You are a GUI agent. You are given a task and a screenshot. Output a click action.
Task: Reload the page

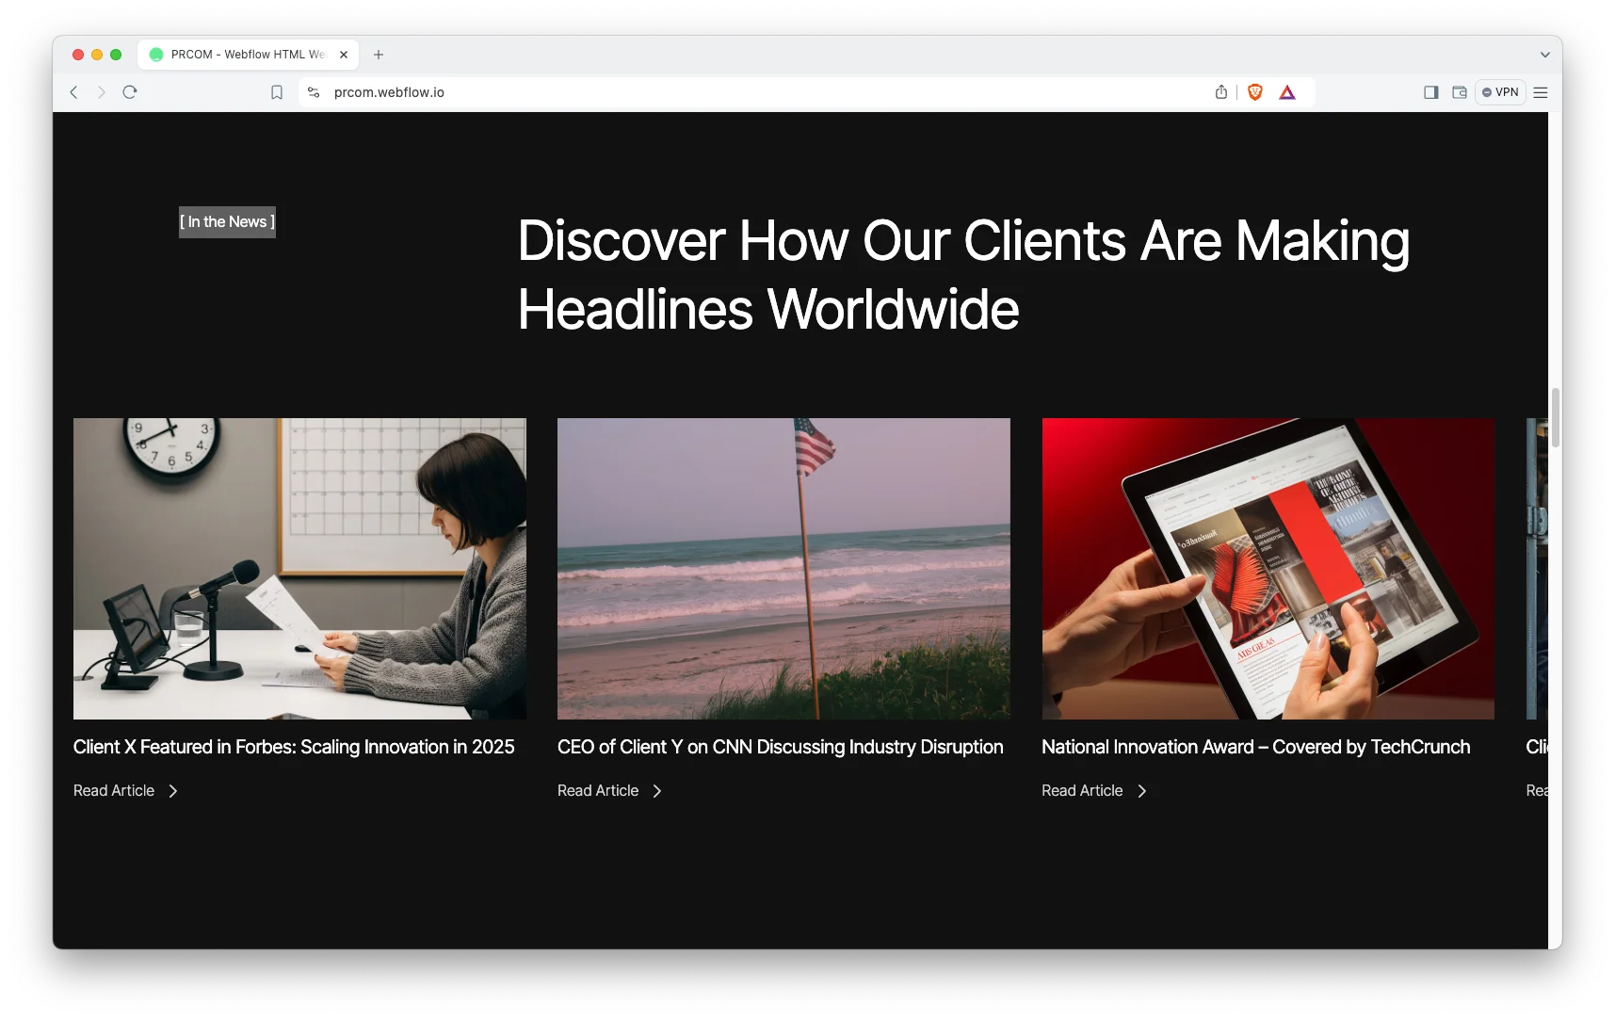130,92
